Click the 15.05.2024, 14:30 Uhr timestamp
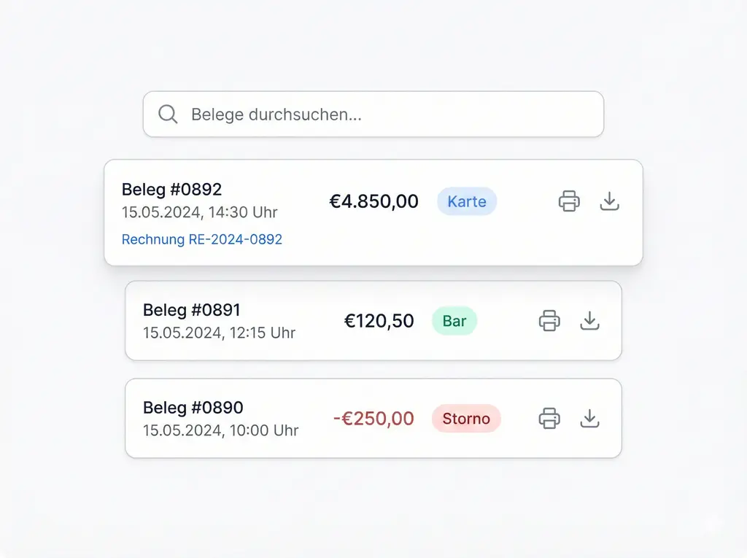 199,212
